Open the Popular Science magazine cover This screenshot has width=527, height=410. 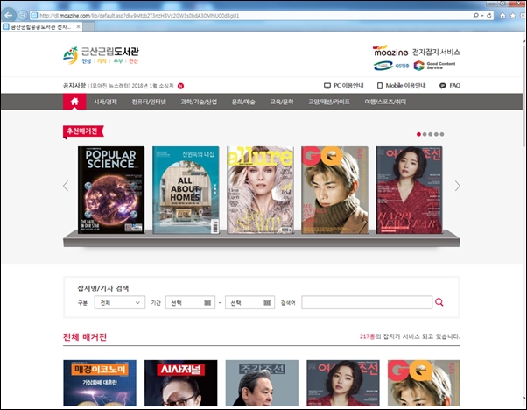110,190
